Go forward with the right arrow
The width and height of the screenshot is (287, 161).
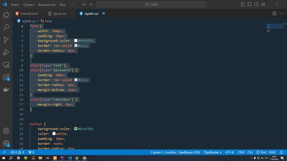pyautogui.click(x=91, y=4)
